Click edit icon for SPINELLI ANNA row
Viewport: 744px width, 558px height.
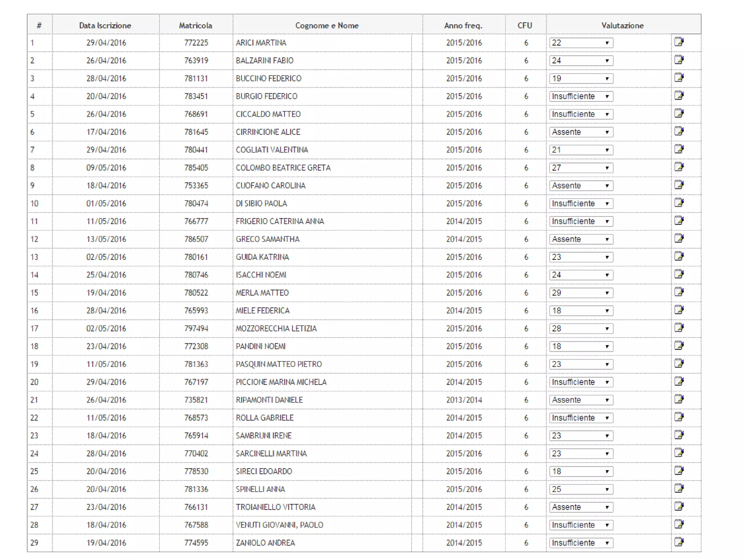pos(679,489)
